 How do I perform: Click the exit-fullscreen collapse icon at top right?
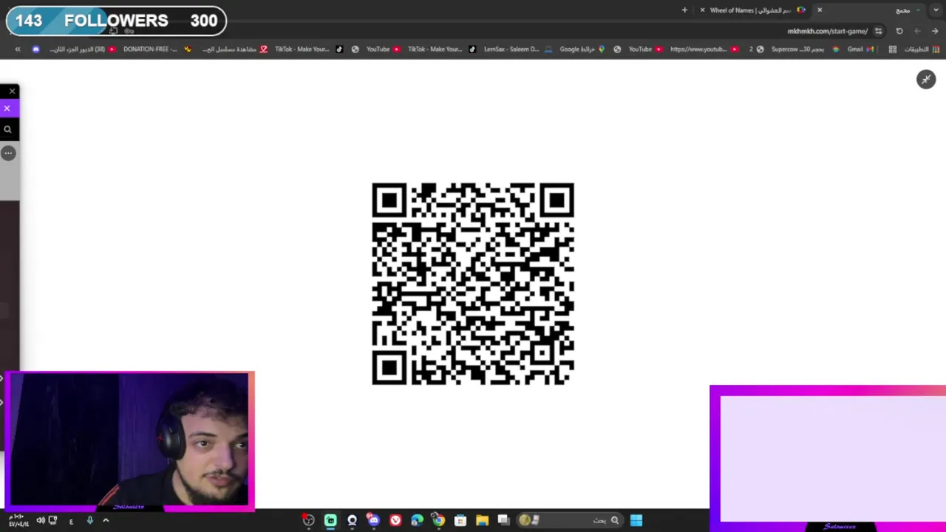[x=926, y=79]
